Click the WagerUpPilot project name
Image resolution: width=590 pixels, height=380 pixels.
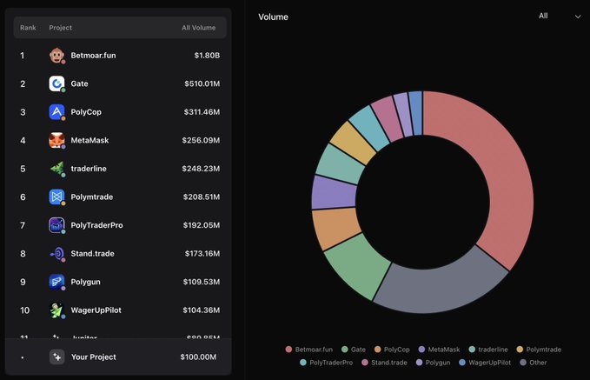[x=96, y=310]
